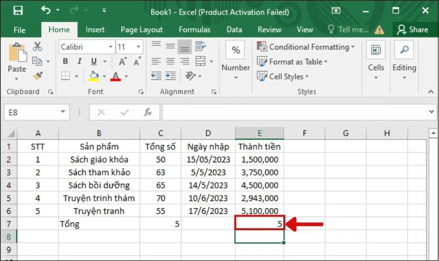Open Conditional Formatting menu
This screenshot has width=439, height=261.
pos(306,46)
